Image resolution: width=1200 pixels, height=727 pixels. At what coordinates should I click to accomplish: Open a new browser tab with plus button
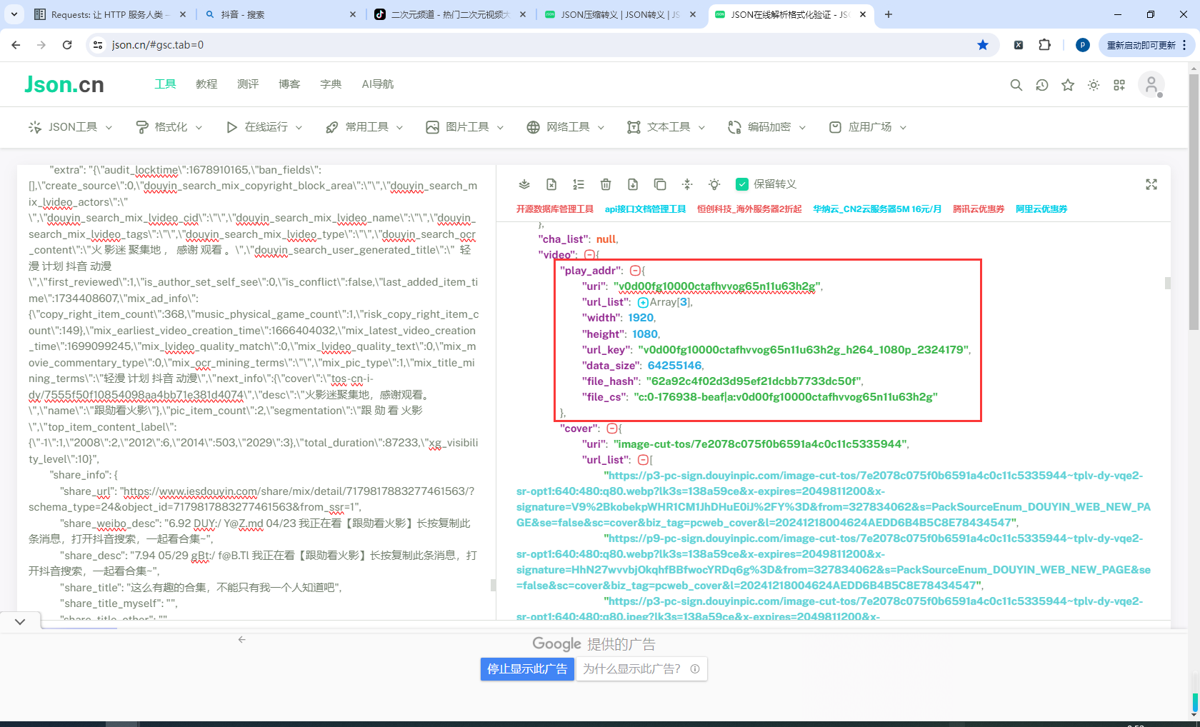click(889, 14)
